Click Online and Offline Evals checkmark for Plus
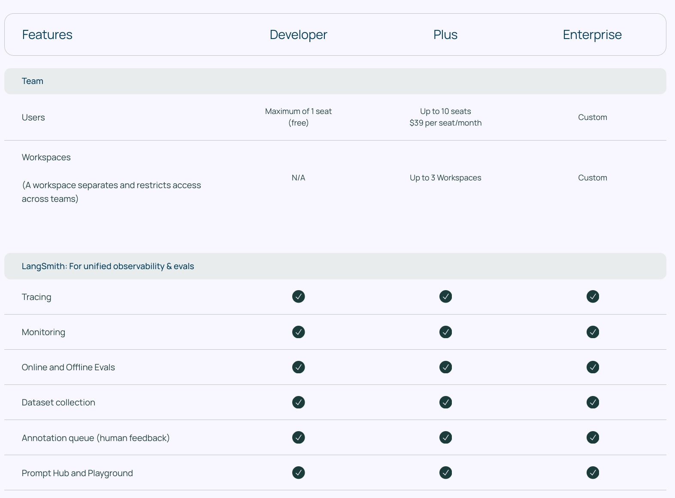This screenshot has width=675, height=498. (445, 367)
